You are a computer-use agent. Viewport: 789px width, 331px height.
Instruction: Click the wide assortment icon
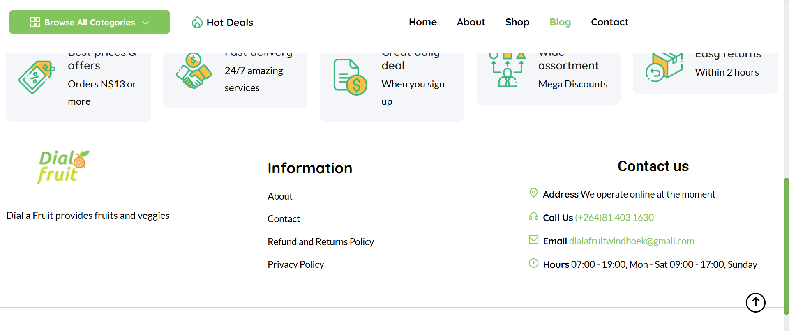[508, 70]
